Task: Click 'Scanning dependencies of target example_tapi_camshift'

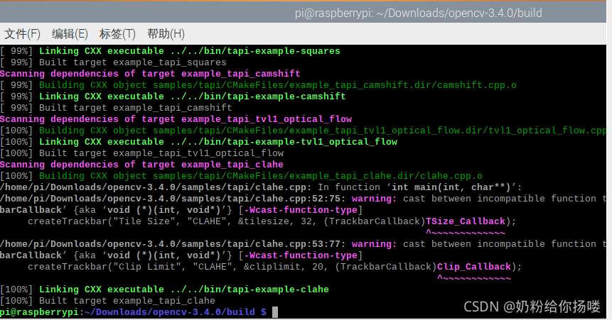Action: click(150, 74)
